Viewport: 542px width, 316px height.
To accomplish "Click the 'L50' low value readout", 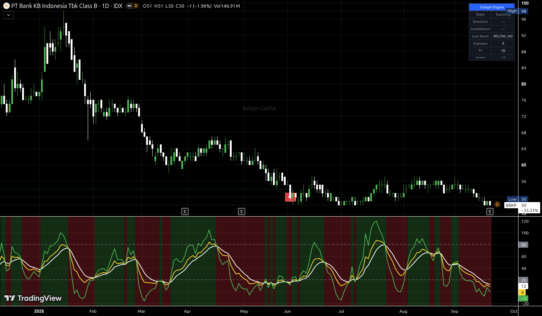I will pyautogui.click(x=169, y=6).
